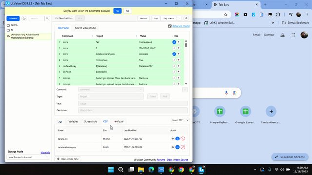Click command table scrollbar up arrow
Viewport: 312px width, 175px height.
pos(186,41)
